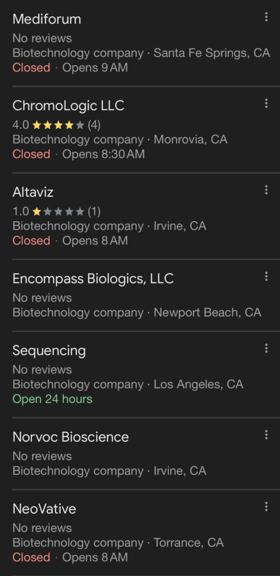This screenshot has height=576, width=280.
Task: View ChromoLogic LLC's 4.0 star rating
Action: (x=48, y=125)
